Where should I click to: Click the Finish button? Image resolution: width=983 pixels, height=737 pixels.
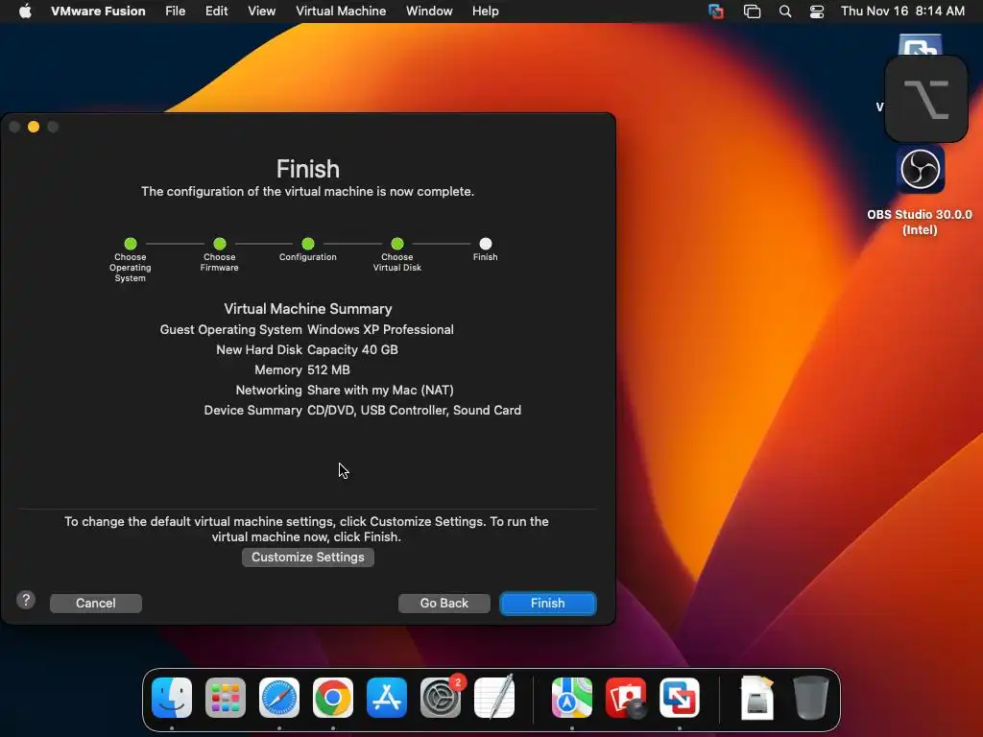pos(547,603)
